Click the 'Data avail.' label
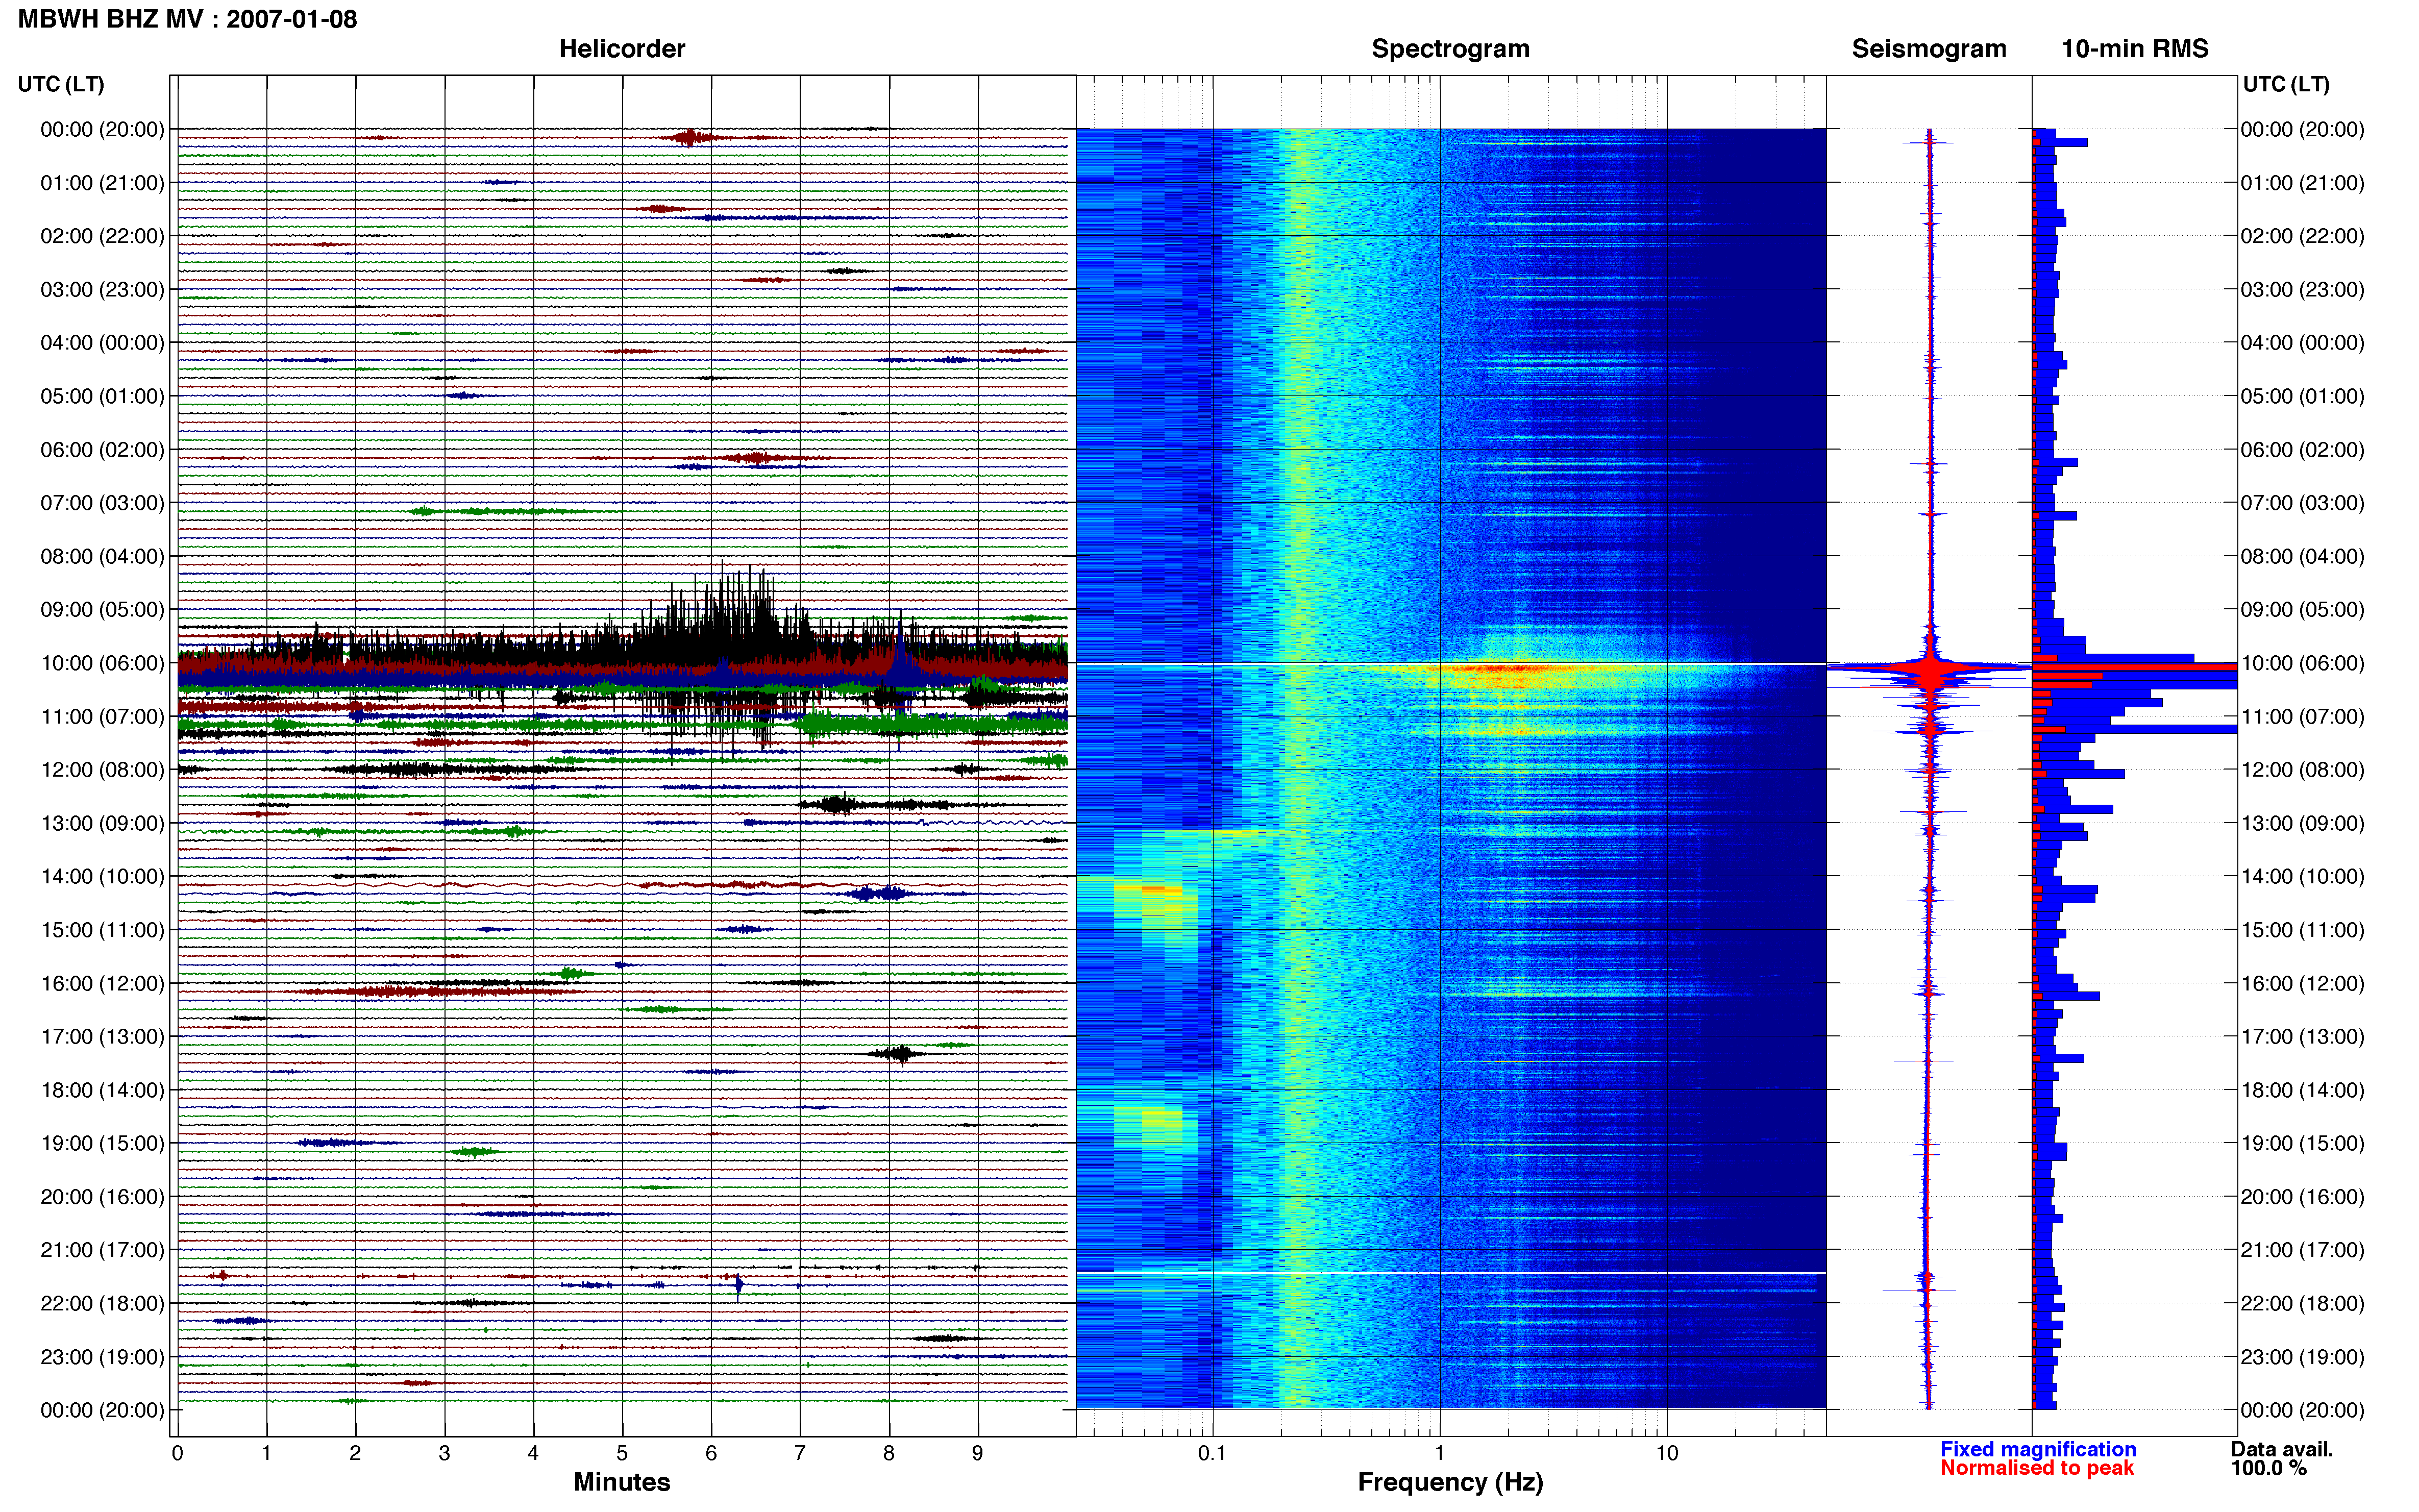The width and height of the screenshot is (2419, 1512). tap(2281, 1449)
